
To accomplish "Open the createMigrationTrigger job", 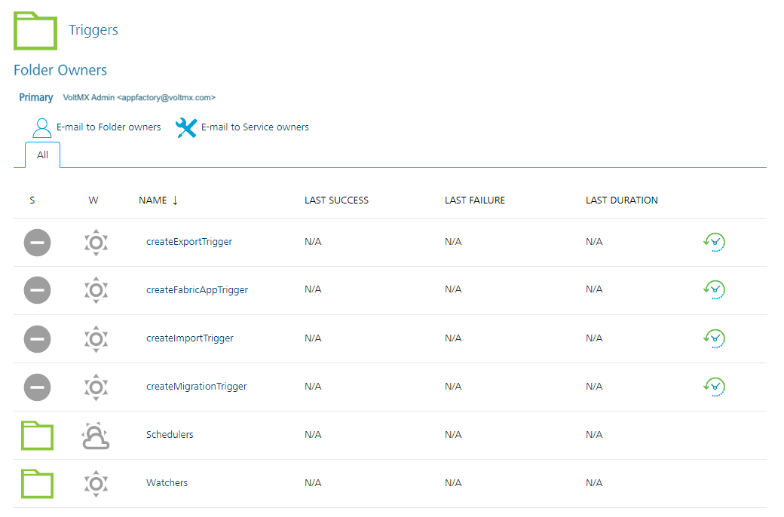I will 197,387.
